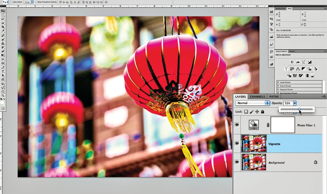Viewport: 327px width, 194px height.
Task: Open the Vibrance adjustment
Action: 286,69
